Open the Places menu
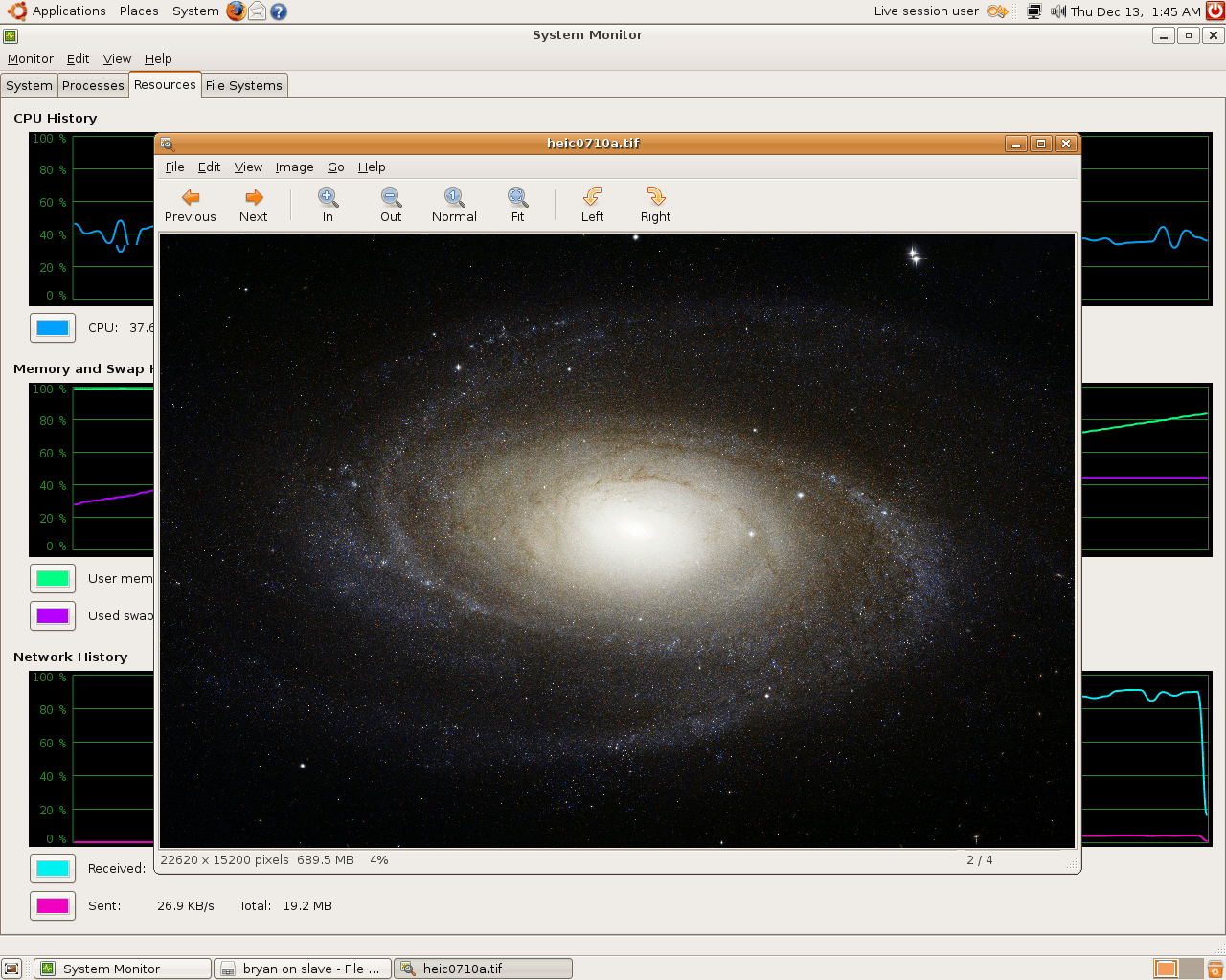 tap(139, 11)
